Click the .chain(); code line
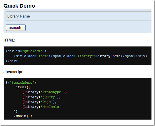155x126 pixels. pos(23,116)
